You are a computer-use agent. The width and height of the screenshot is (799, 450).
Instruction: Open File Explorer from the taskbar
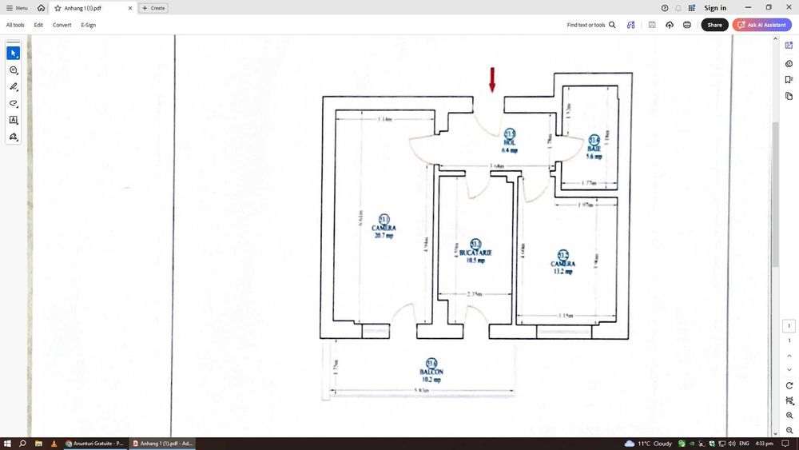[38, 444]
